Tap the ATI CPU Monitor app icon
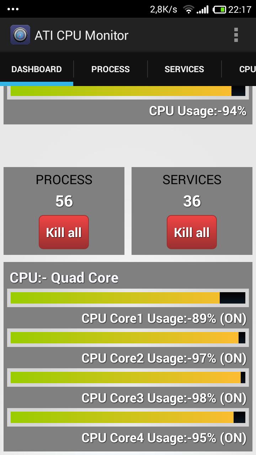Image resolution: width=256 pixels, height=455 pixels. (20, 35)
